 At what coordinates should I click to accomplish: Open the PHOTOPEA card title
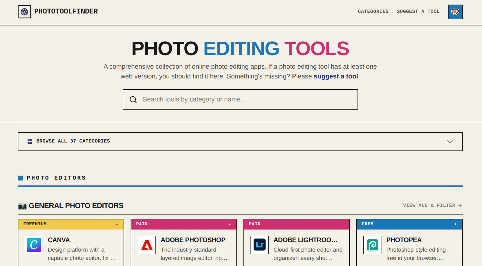click(404, 240)
